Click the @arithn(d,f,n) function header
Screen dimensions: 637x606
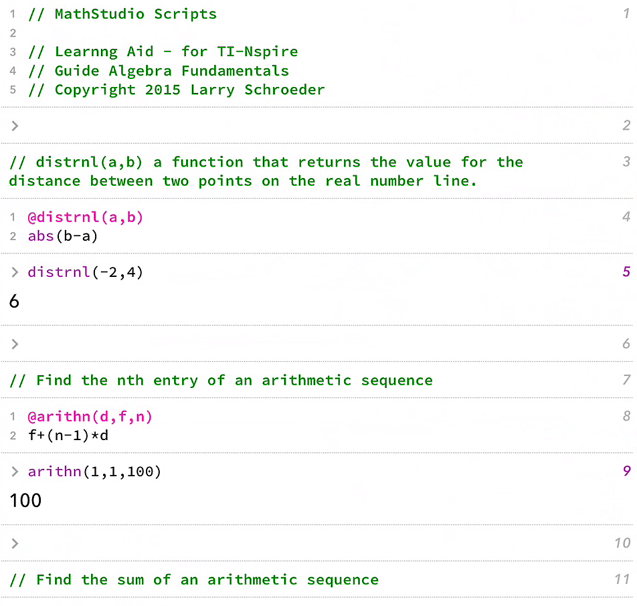(90, 417)
